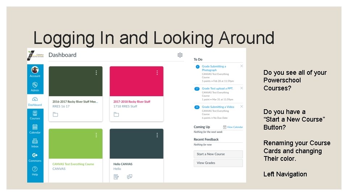Click the 'Left Navigation' slide bullet text
The width and height of the screenshot is (348, 196).
pos(285,174)
